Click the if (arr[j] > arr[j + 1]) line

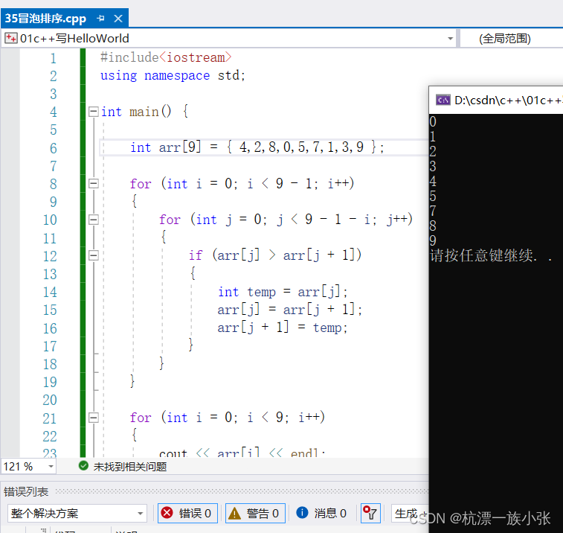(x=275, y=255)
